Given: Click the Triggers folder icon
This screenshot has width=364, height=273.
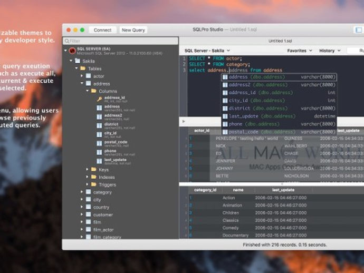Looking at the screenshot, I should pyautogui.click(x=94, y=184).
